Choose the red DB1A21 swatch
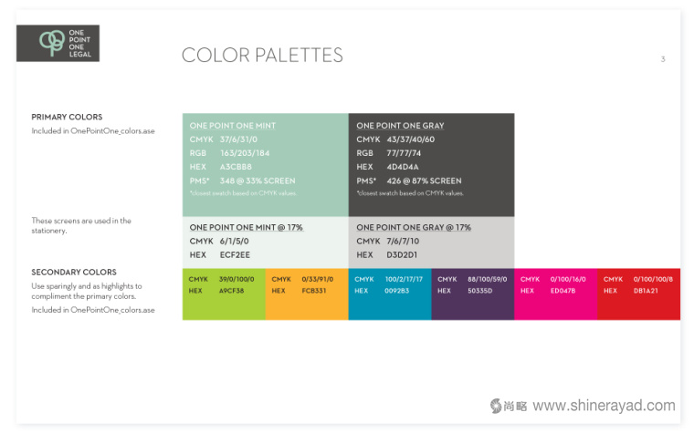 coord(638,294)
